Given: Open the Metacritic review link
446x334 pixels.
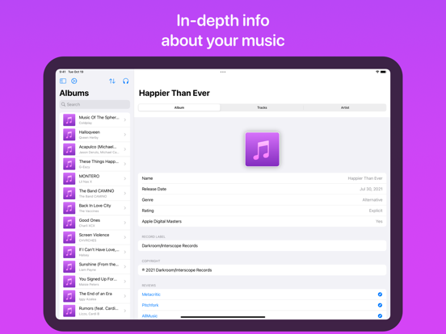Looking at the screenshot, I should pos(151,294).
